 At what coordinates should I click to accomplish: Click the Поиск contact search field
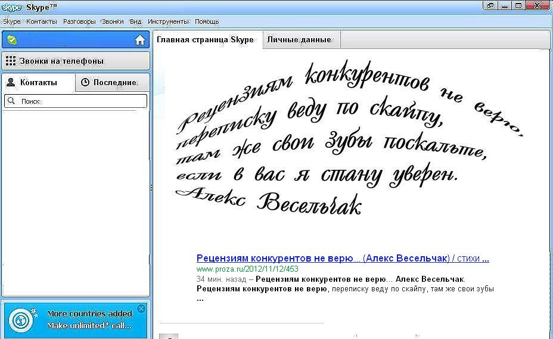(x=80, y=101)
